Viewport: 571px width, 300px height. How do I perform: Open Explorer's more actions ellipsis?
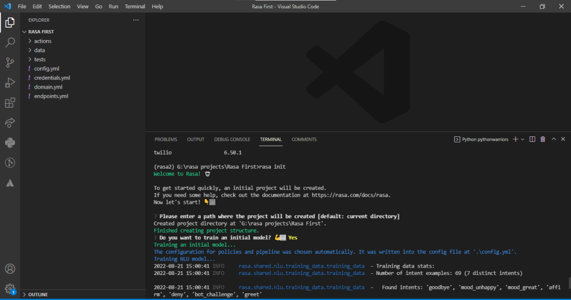pyautogui.click(x=136, y=20)
